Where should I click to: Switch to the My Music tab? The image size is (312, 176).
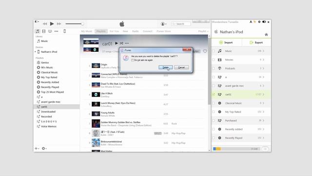point(87,31)
